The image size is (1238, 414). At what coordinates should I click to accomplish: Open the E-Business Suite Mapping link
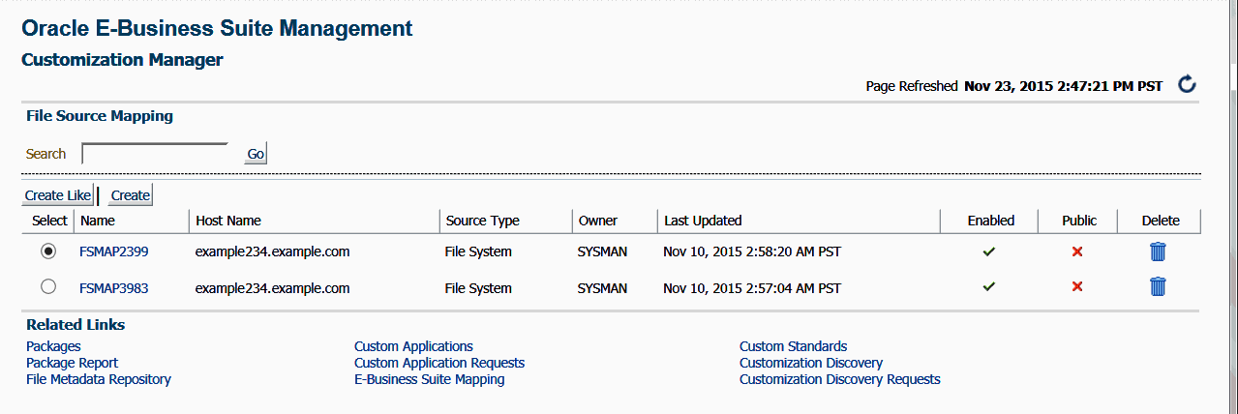click(x=429, y=379)
